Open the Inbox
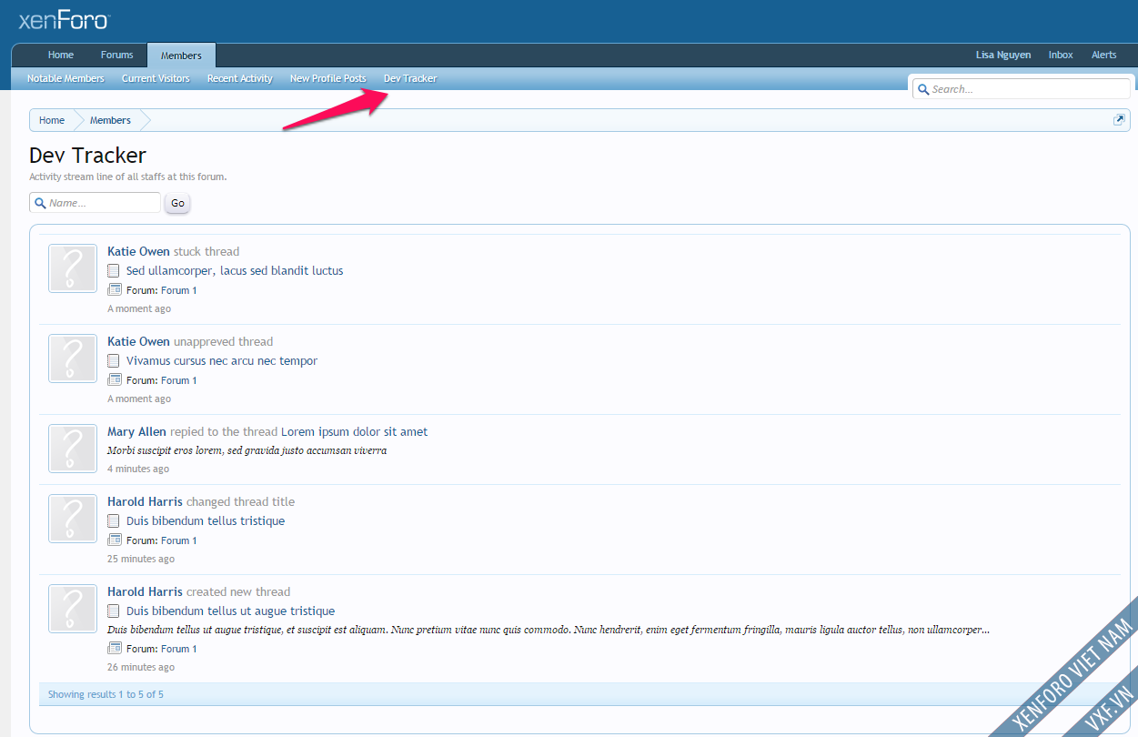Screen dimensions: 1138x737 (1061, 55)
